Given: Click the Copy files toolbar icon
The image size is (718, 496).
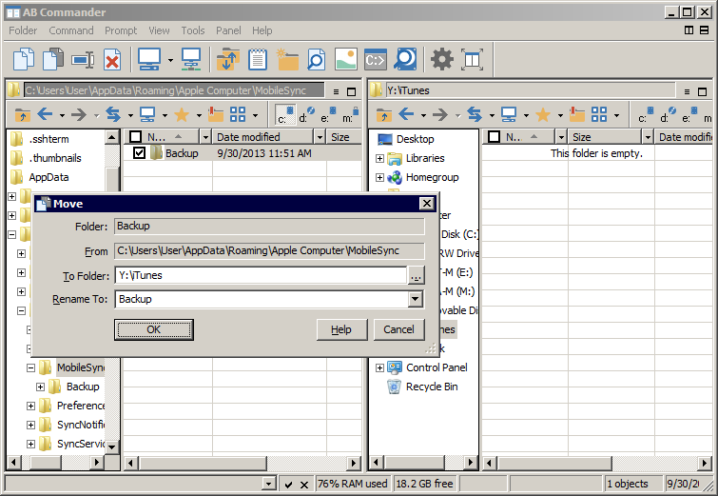Looking at the screenshot, I should click(24, 59).
